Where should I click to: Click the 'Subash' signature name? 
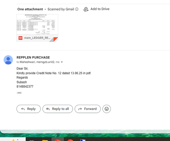[x=22, y=82]
